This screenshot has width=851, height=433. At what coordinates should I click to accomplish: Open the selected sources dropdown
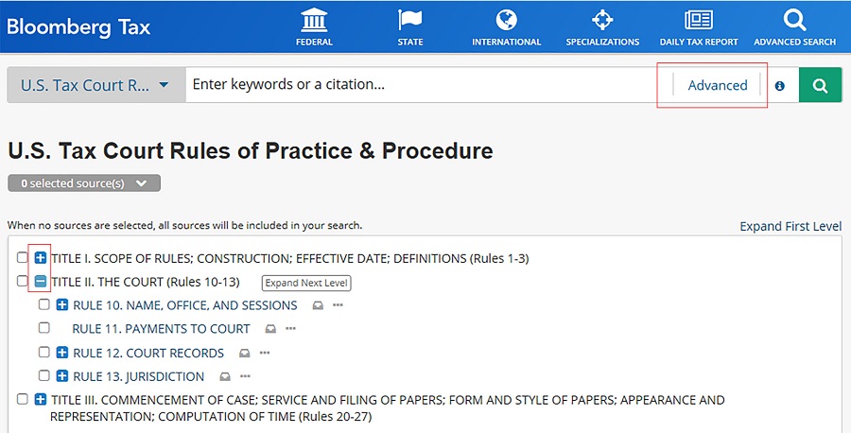click(84, 183)
